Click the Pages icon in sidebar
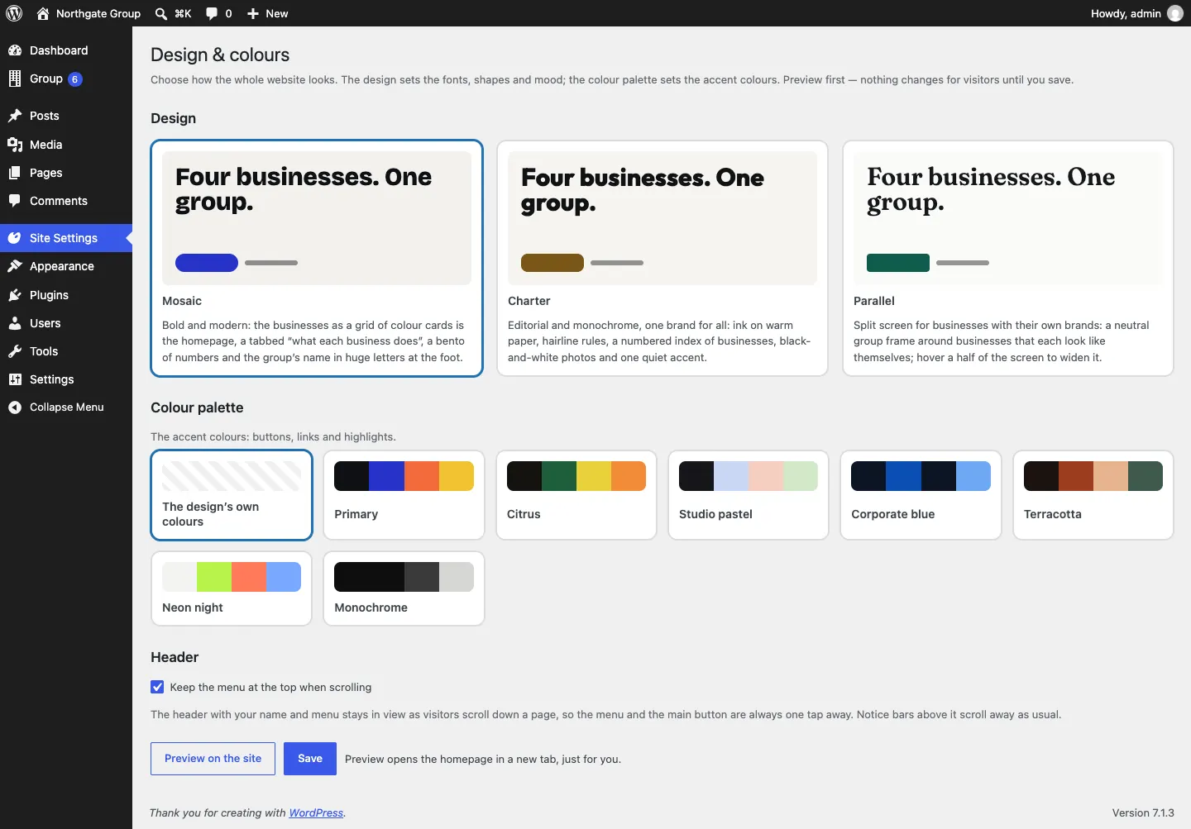 [x=15, y=173]
